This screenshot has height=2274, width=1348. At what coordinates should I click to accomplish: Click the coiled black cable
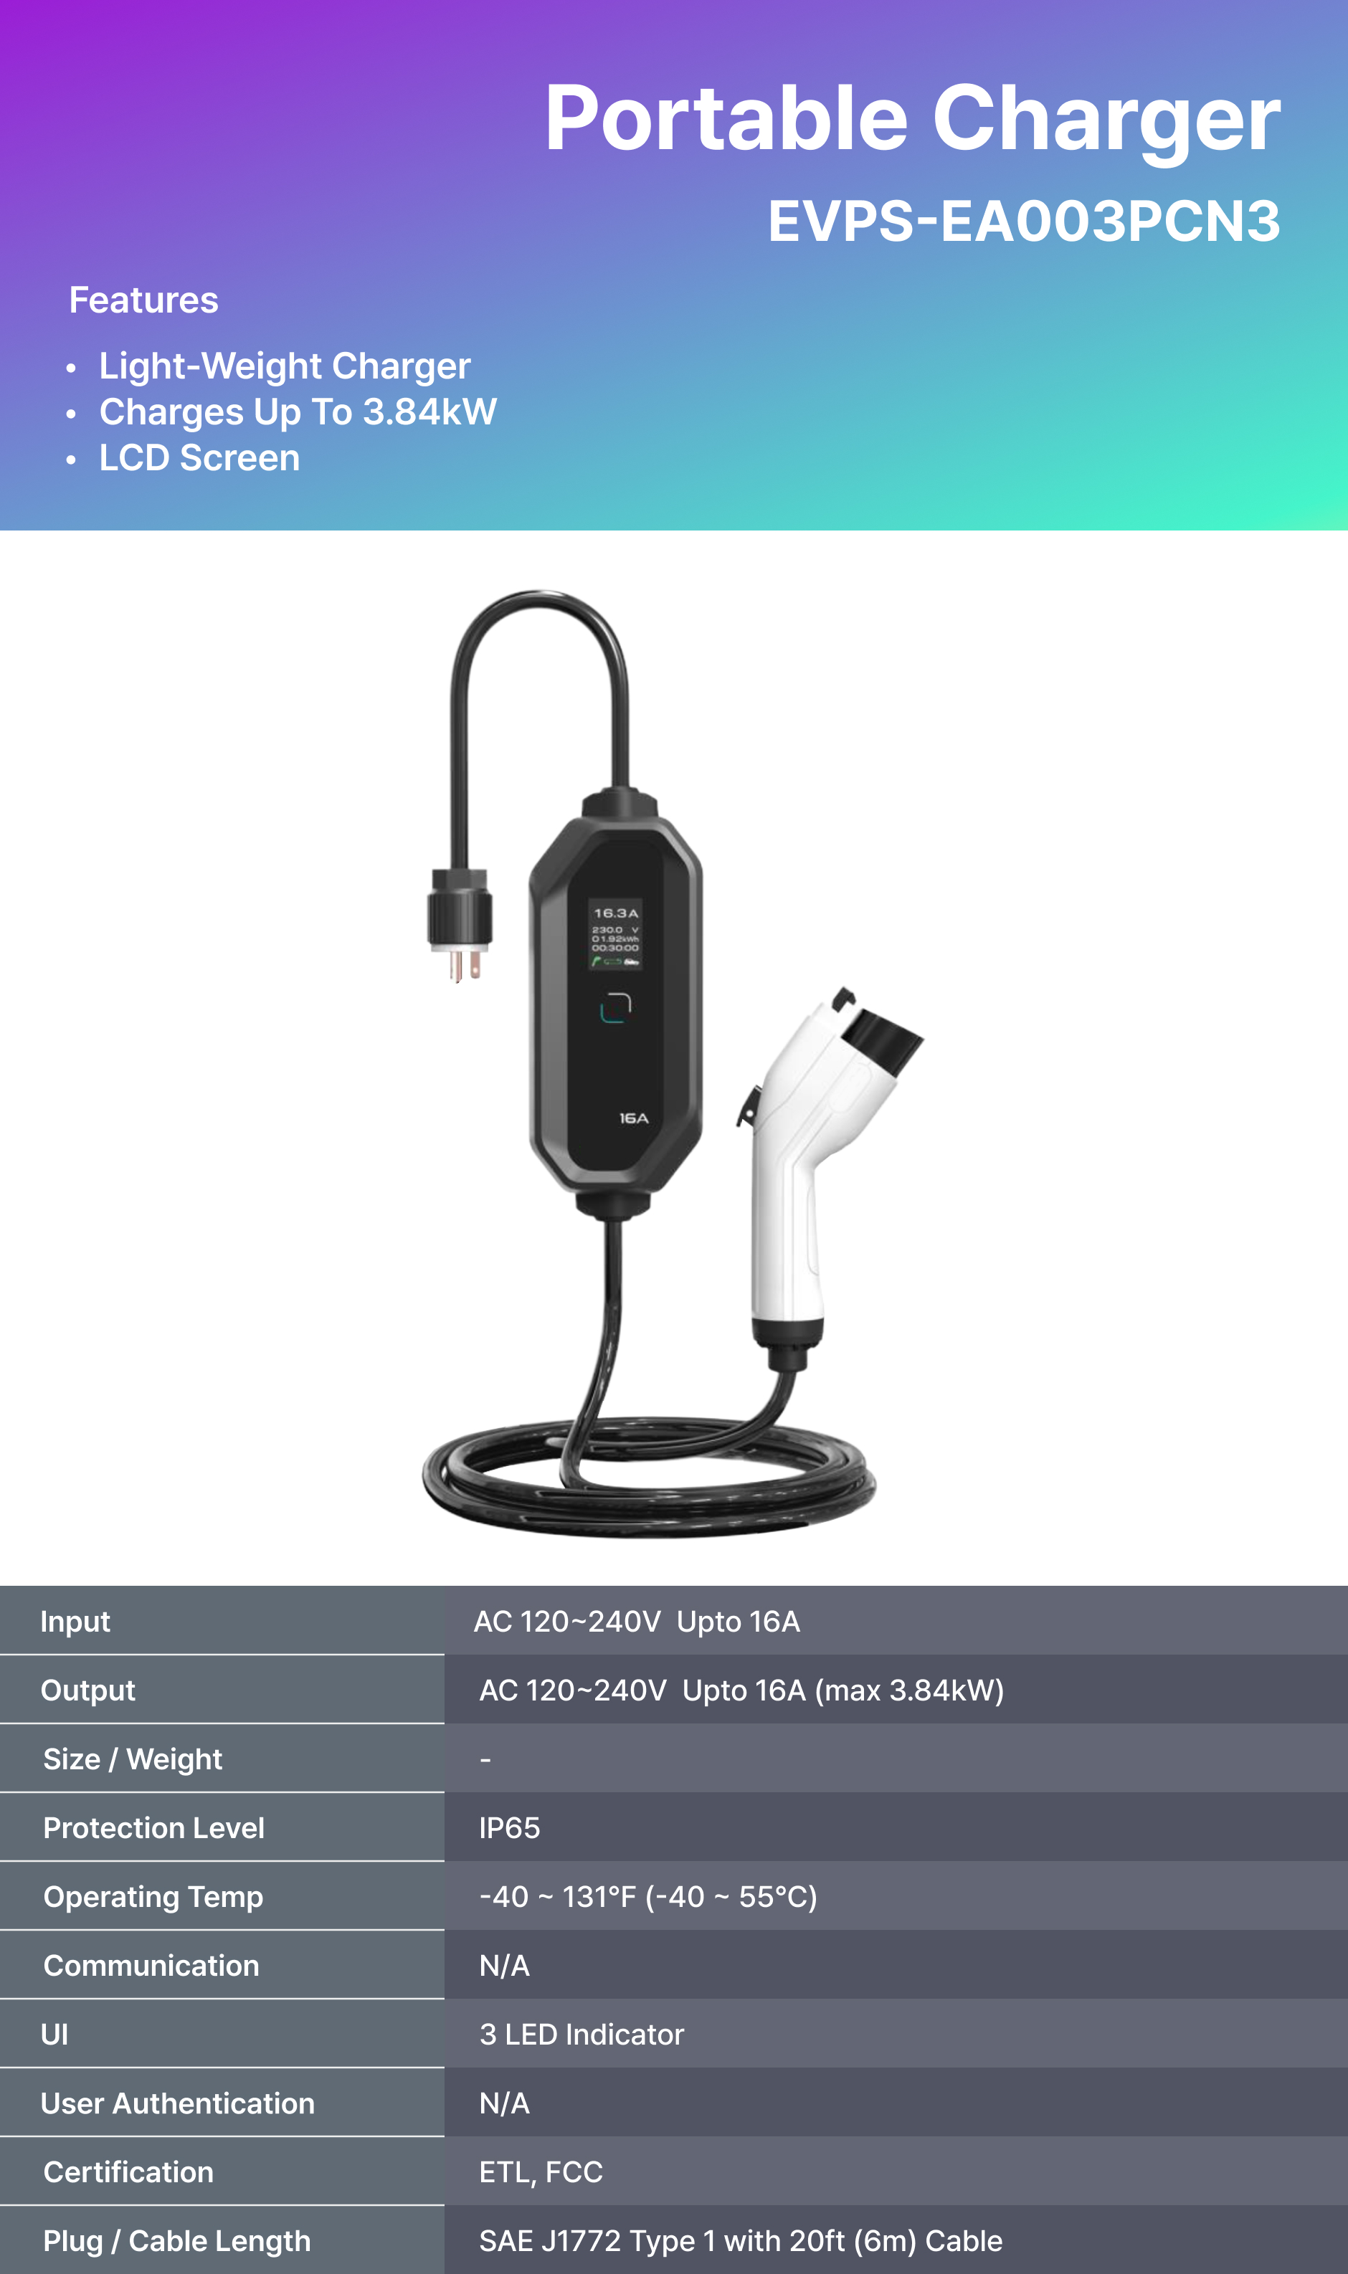[x=649, y=1477]
